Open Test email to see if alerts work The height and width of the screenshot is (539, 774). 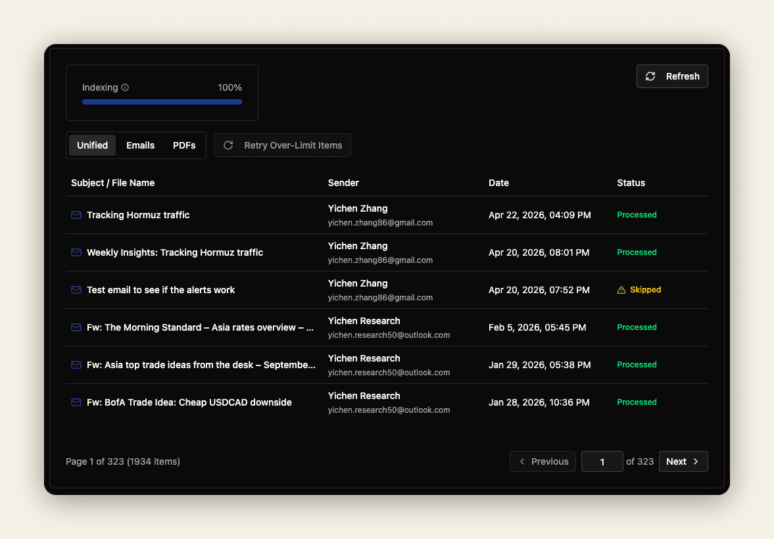[x=161, y=290]
